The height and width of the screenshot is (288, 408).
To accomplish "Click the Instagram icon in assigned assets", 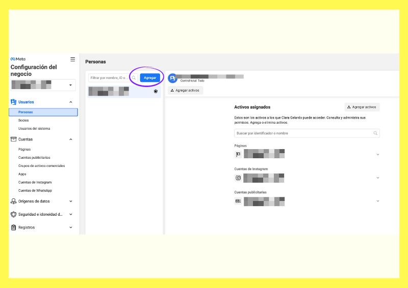I will point(238,178).
